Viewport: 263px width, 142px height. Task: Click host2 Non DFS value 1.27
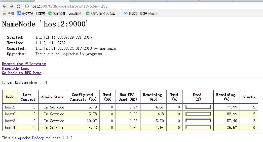(x=133, y=107)
